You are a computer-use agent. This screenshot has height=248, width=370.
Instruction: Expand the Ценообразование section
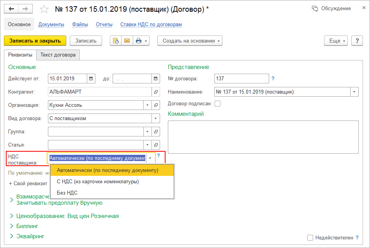pyautogui.click(x=11, y=216)
